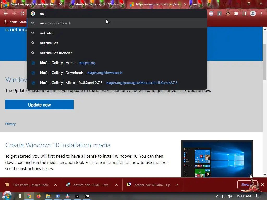Open the extensions puzzle-piece menu
This screenshot has height=200, width=267.
[236, 14]
